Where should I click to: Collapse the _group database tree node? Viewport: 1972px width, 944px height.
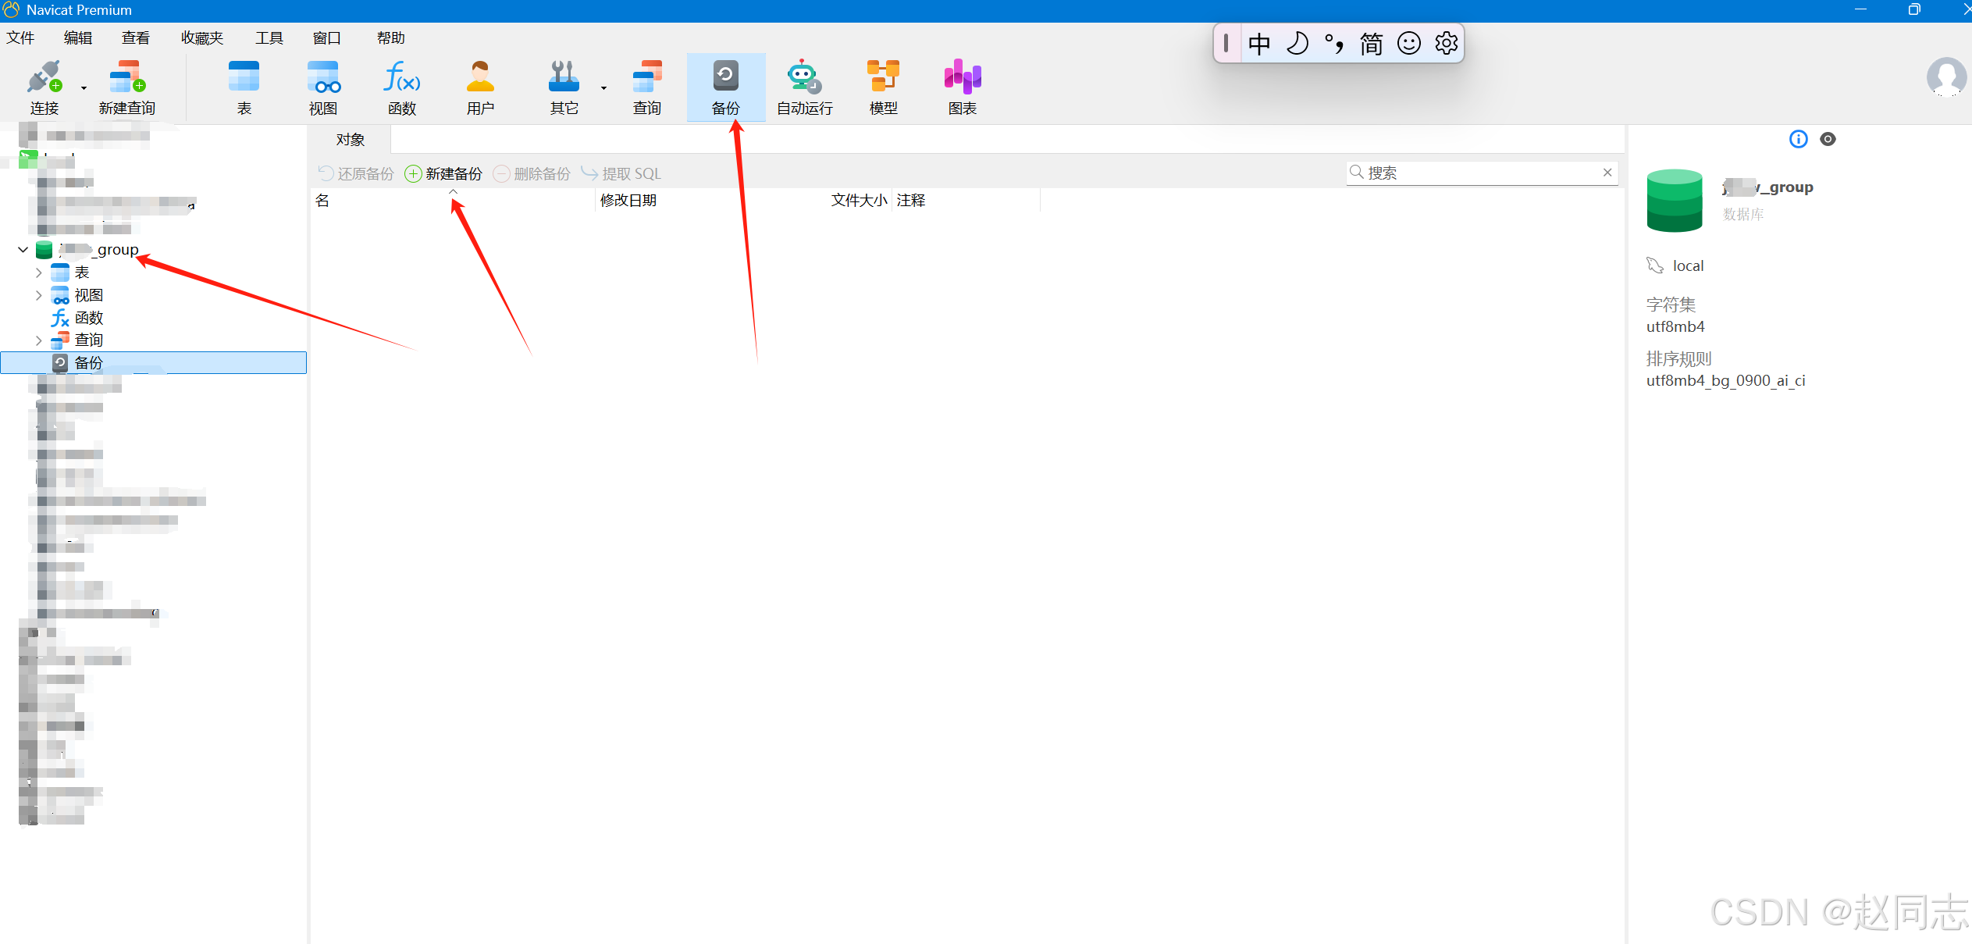pos(23,250)
